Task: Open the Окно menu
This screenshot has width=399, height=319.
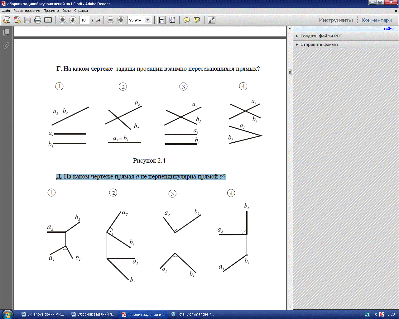Action: (x=66, y=11)
